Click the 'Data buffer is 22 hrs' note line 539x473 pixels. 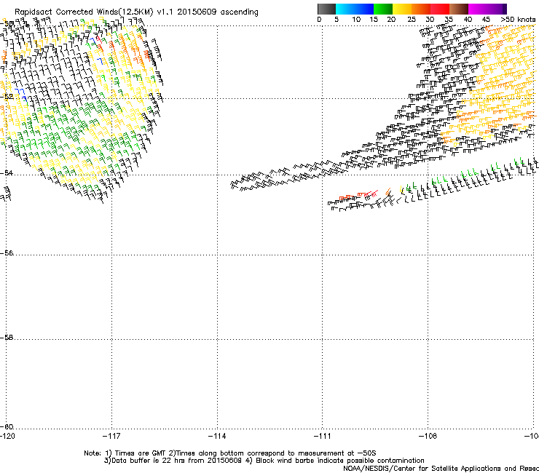264,461
